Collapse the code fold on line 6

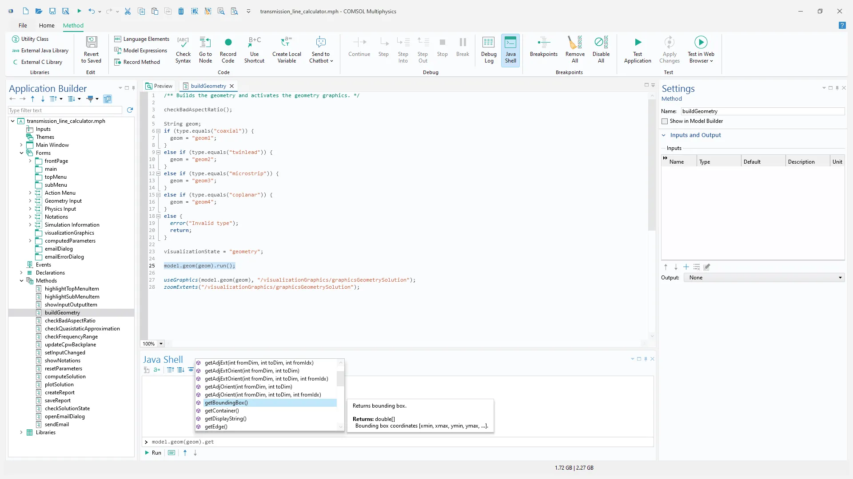pos(158,131)
